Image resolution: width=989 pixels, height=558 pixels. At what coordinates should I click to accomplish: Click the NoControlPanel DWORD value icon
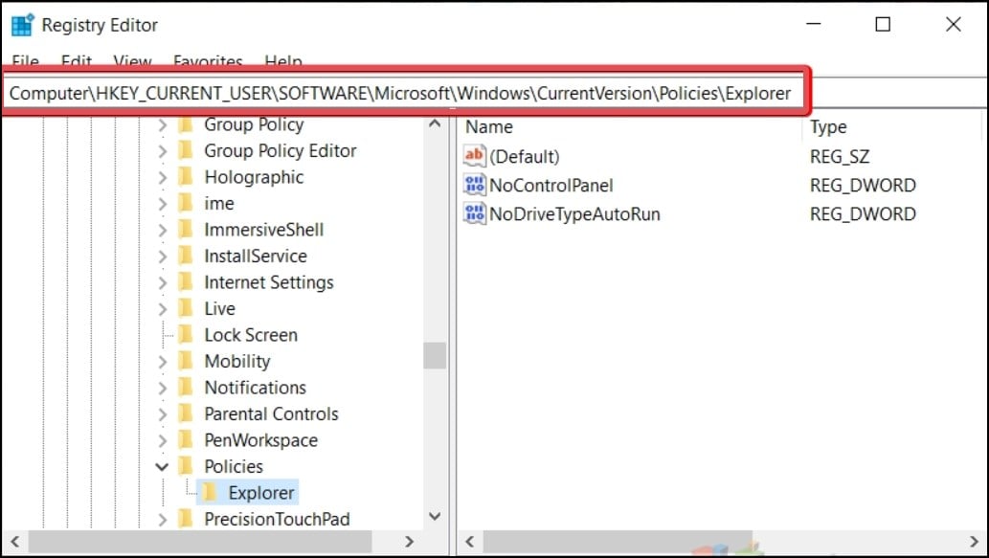pyautogui.click(x=475, y=186)
